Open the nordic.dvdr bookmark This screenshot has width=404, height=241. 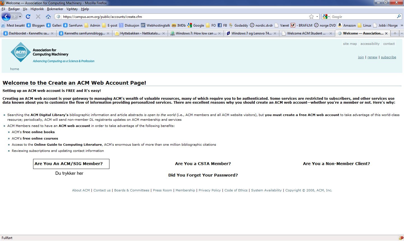pyautogui.click(x=261, y=25)
